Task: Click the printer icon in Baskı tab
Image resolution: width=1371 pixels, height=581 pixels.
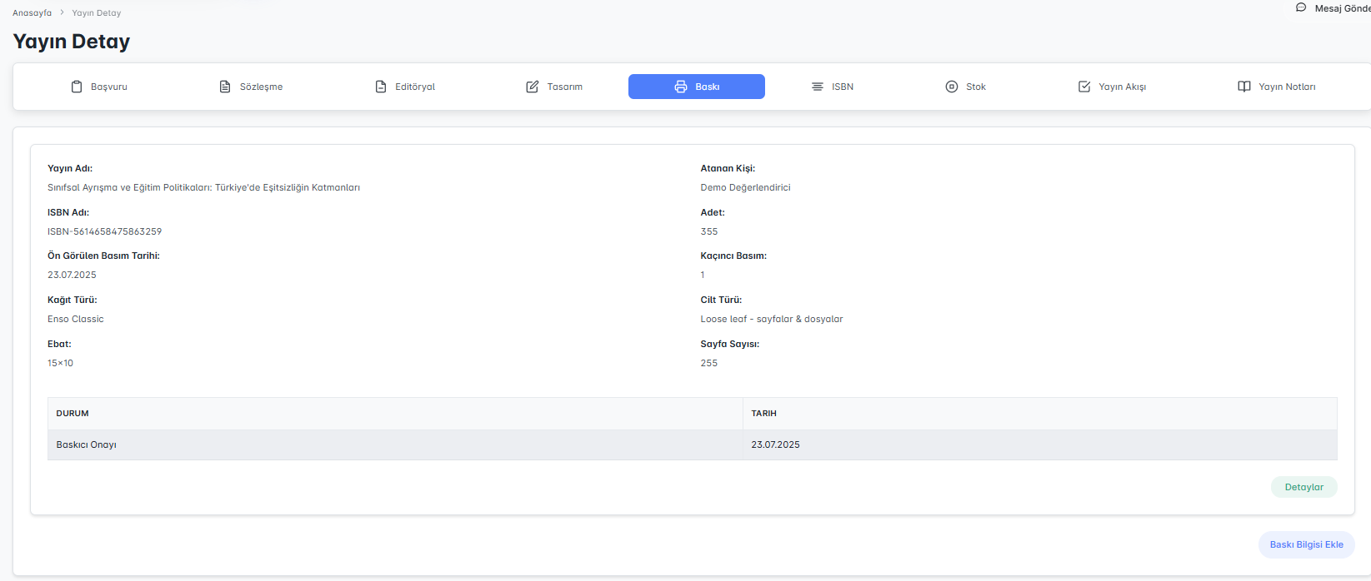Action: (x=681, y=87)
